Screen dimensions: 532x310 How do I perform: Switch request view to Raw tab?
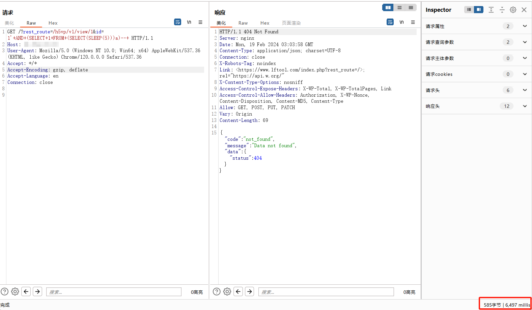31,23
